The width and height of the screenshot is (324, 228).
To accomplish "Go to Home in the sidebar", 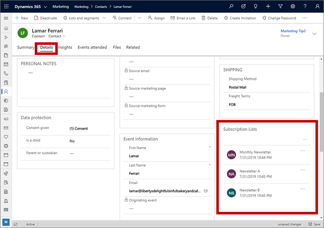I will pos(6,28).
